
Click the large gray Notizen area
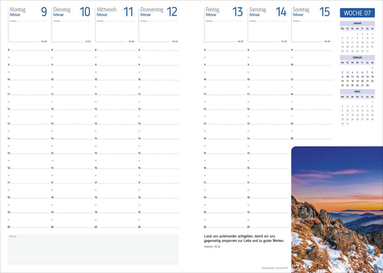(93, 250)
